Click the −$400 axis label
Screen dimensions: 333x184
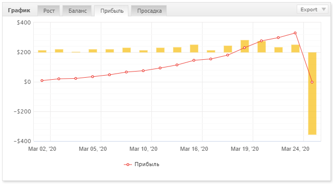[x=22, y=141]
